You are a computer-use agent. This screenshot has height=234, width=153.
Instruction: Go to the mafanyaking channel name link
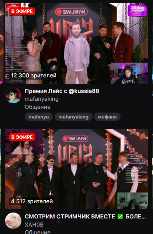point(42,99)
